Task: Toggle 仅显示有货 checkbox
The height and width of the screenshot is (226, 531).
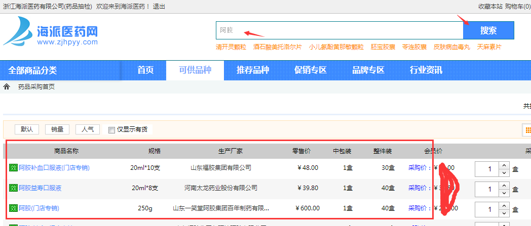Action: coord(111,130)
